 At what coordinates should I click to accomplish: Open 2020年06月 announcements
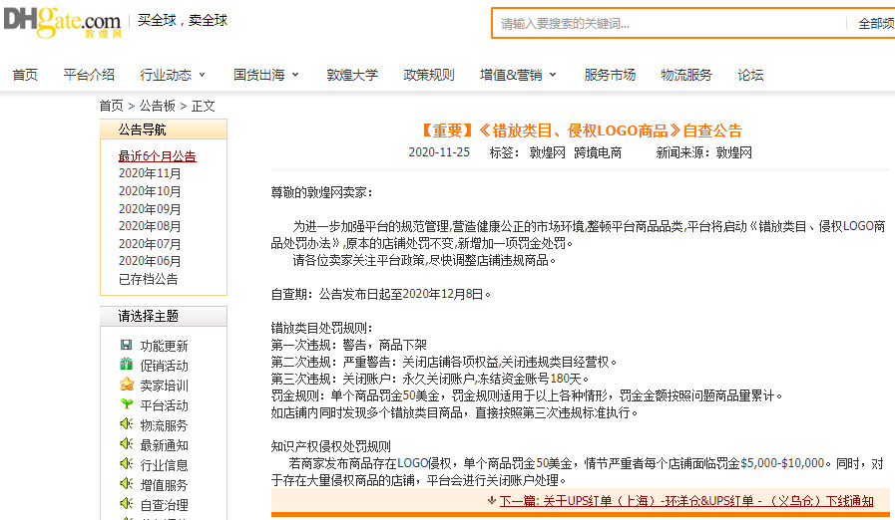[150, 261]
